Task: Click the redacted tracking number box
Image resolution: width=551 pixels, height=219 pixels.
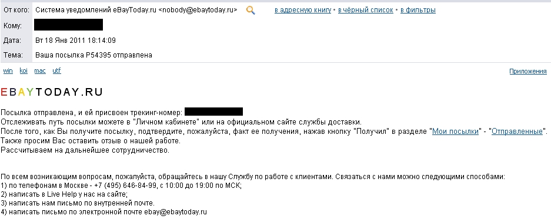Action: click(213, 112)
